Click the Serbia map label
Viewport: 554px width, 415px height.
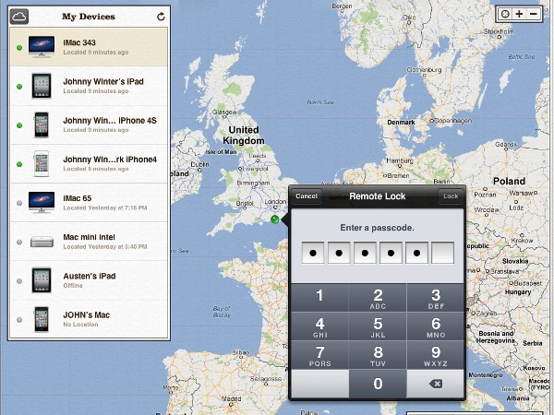533,343
